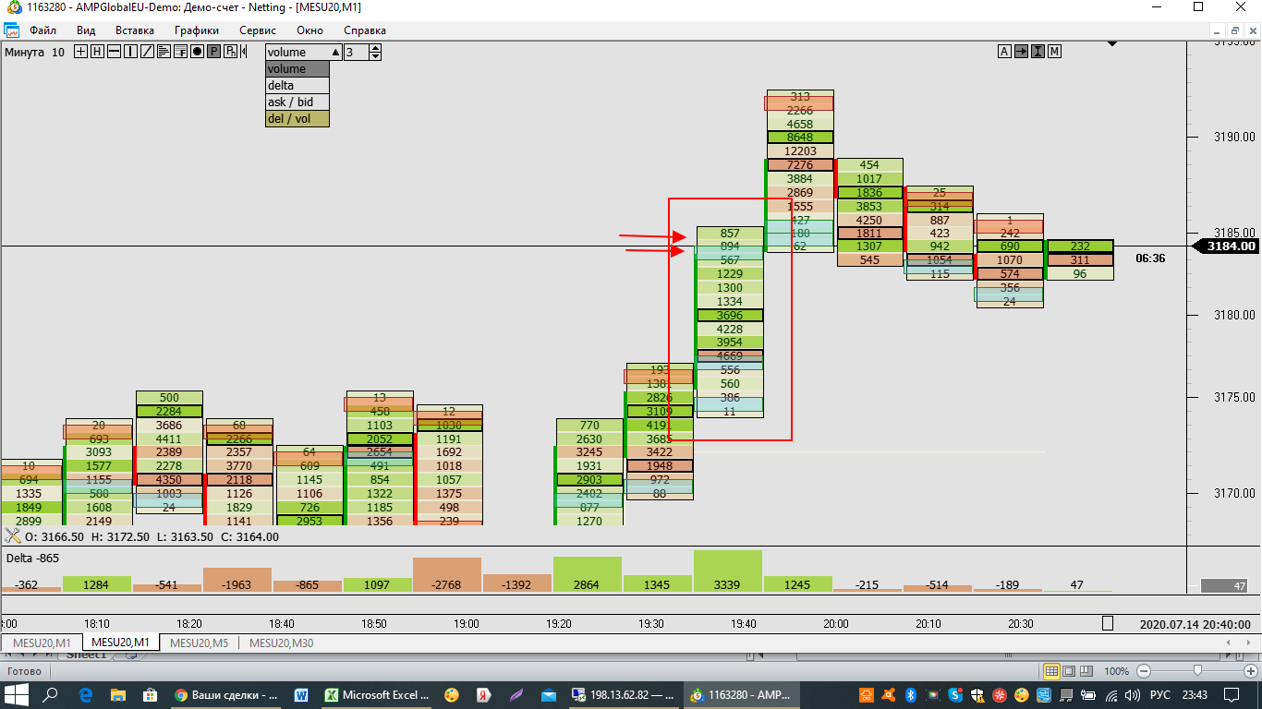The image size is (1262, 709).
Task: Open the Mail app from taskbar
Action: coord(548,695)
